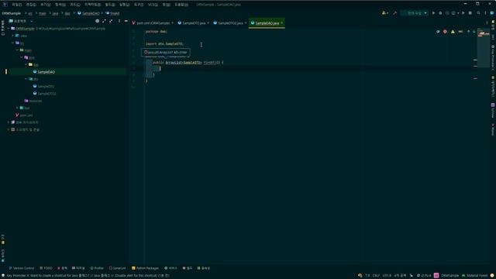
Task: Expand the .idea folder node
Action: coord(13,36)
